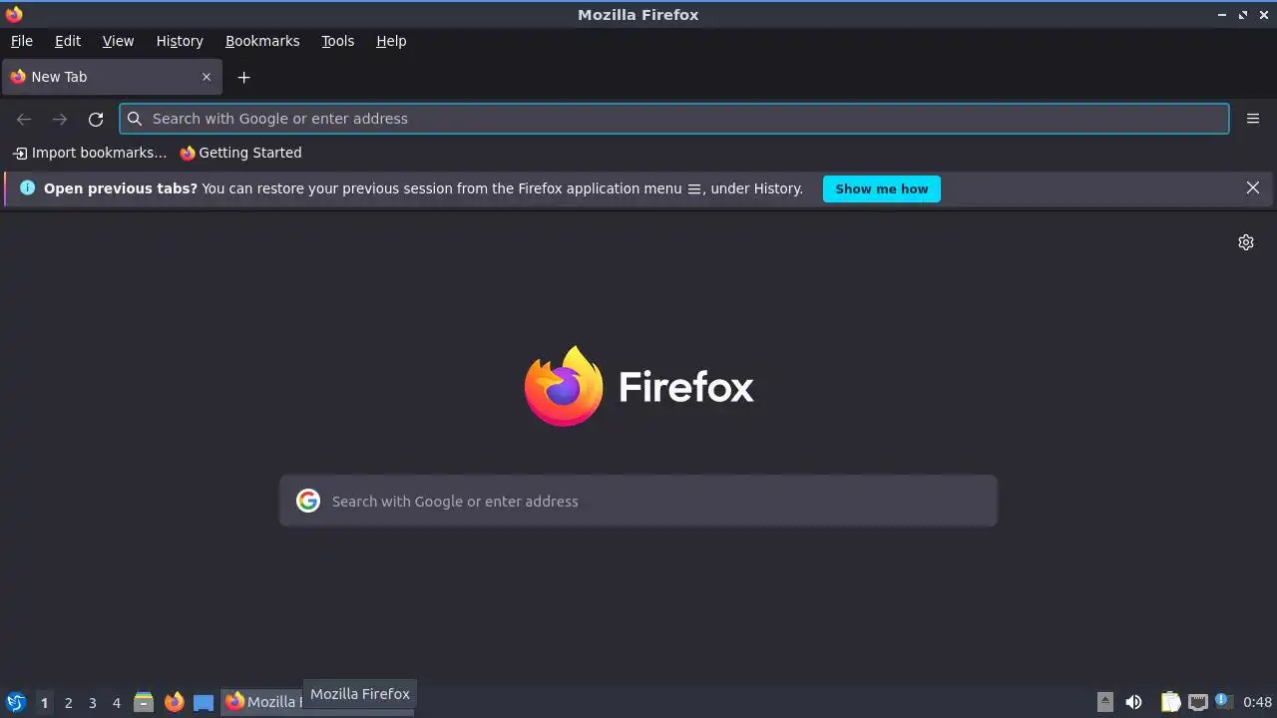The height and width of the screenshot is (718, 1277).
Task: Close the New Tab tab
Action: 207,77
